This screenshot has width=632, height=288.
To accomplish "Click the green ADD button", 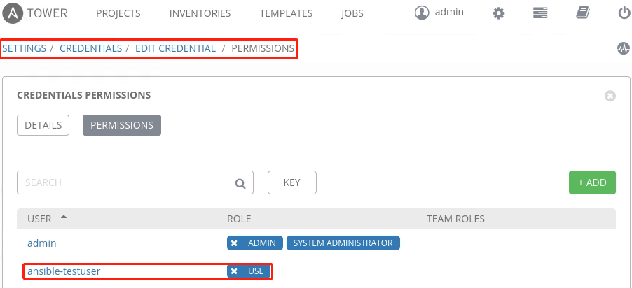I will coord(592,182).
